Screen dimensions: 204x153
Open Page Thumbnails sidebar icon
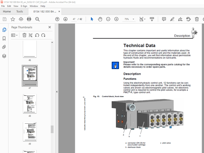tap(4, 30)
